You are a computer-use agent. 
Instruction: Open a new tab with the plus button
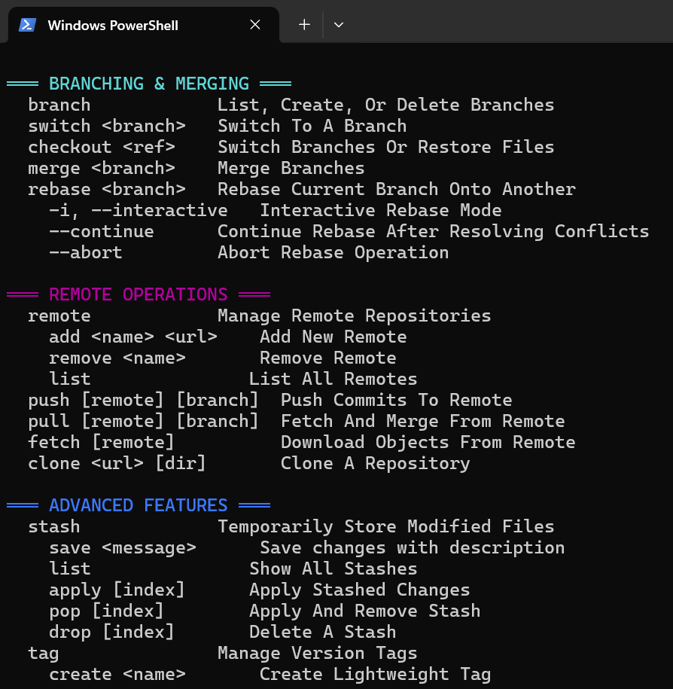point(303,24)
